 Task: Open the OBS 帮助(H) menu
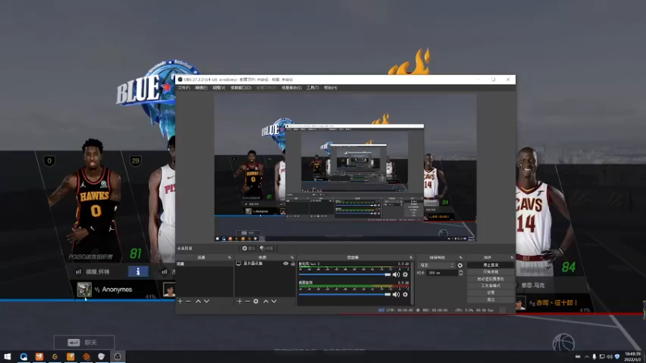[330, 88]
